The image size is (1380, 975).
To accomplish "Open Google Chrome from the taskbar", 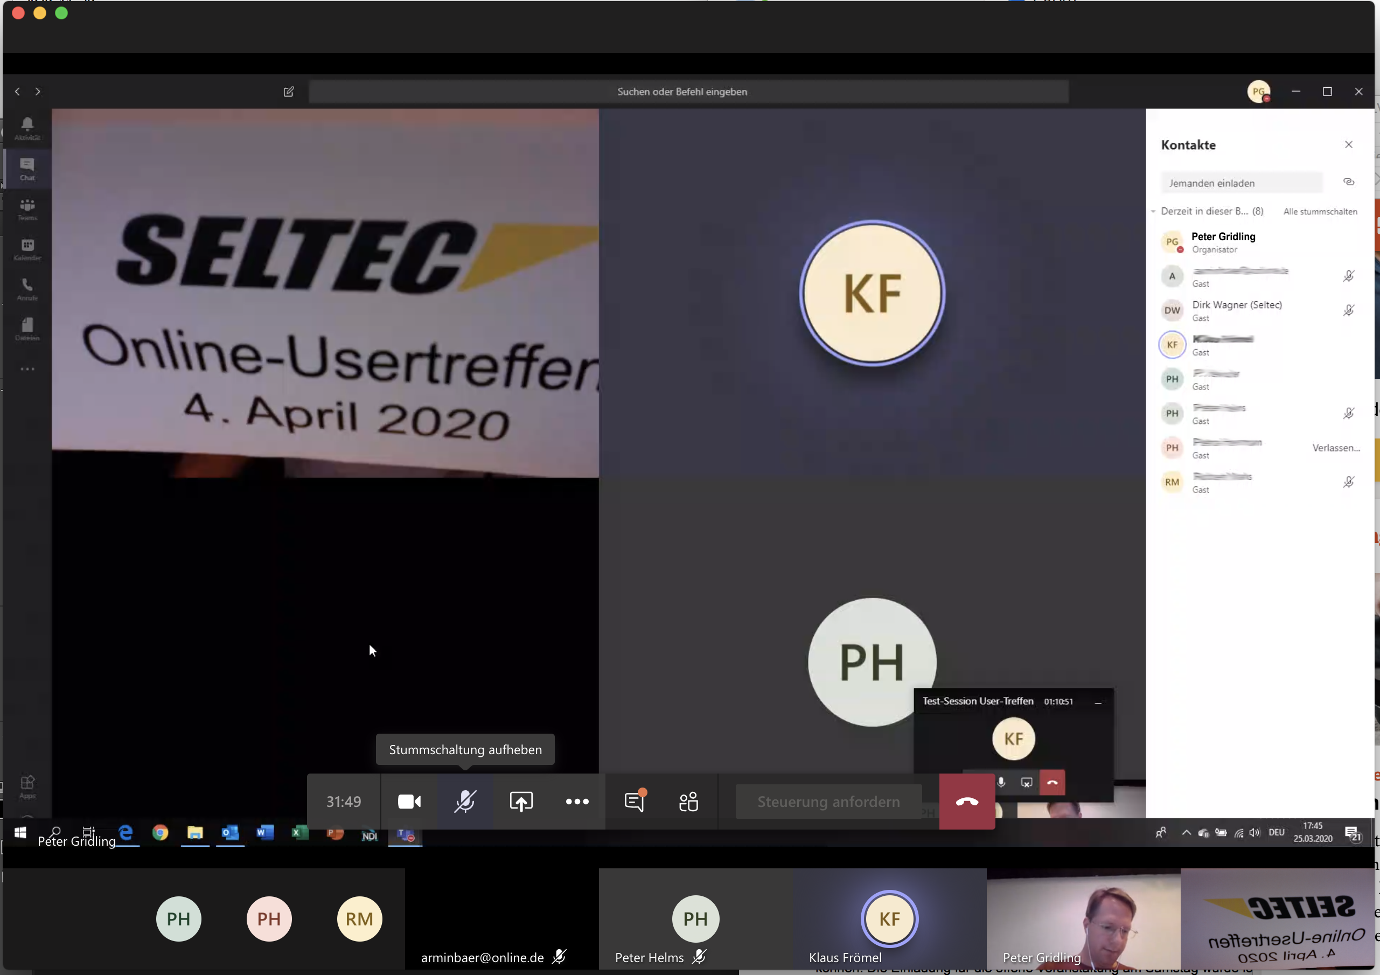I will 161,833.
